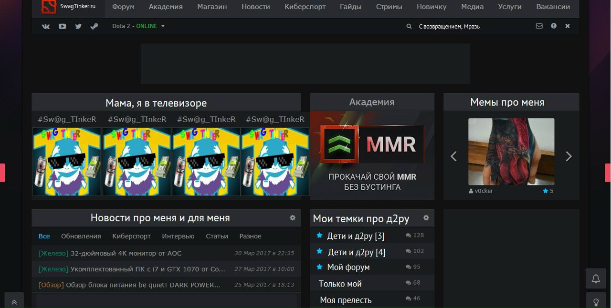Open the news block settings gear
The width and height of the screenshot is (611, 308).
point(293,218)
